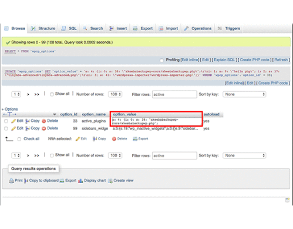The width and height of the screenshot is (293, 229).
Task: Sort by autoload column
Action: (211, 114)
